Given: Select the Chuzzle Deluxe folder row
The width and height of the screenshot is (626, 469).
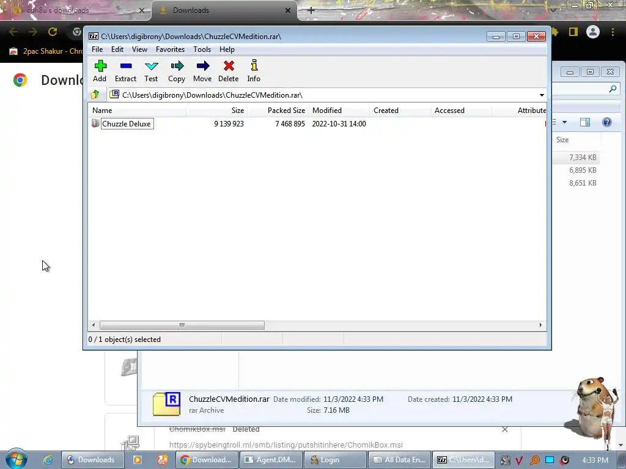Looking at the screenshot, I should click(x=127, y=123).
